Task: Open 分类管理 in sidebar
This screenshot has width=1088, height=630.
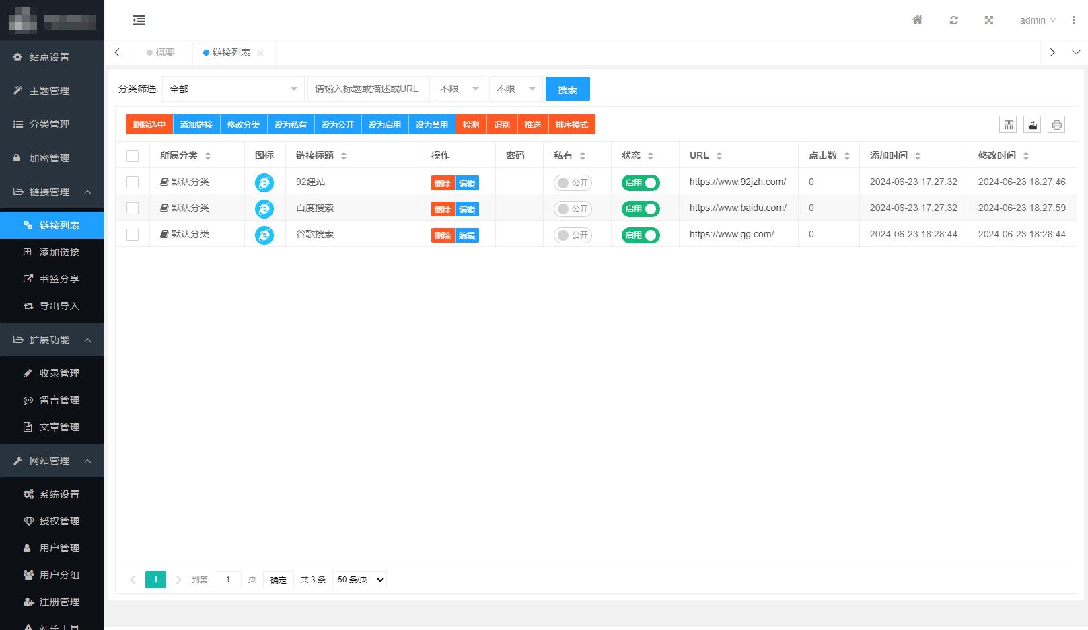Action: (52, 124)
